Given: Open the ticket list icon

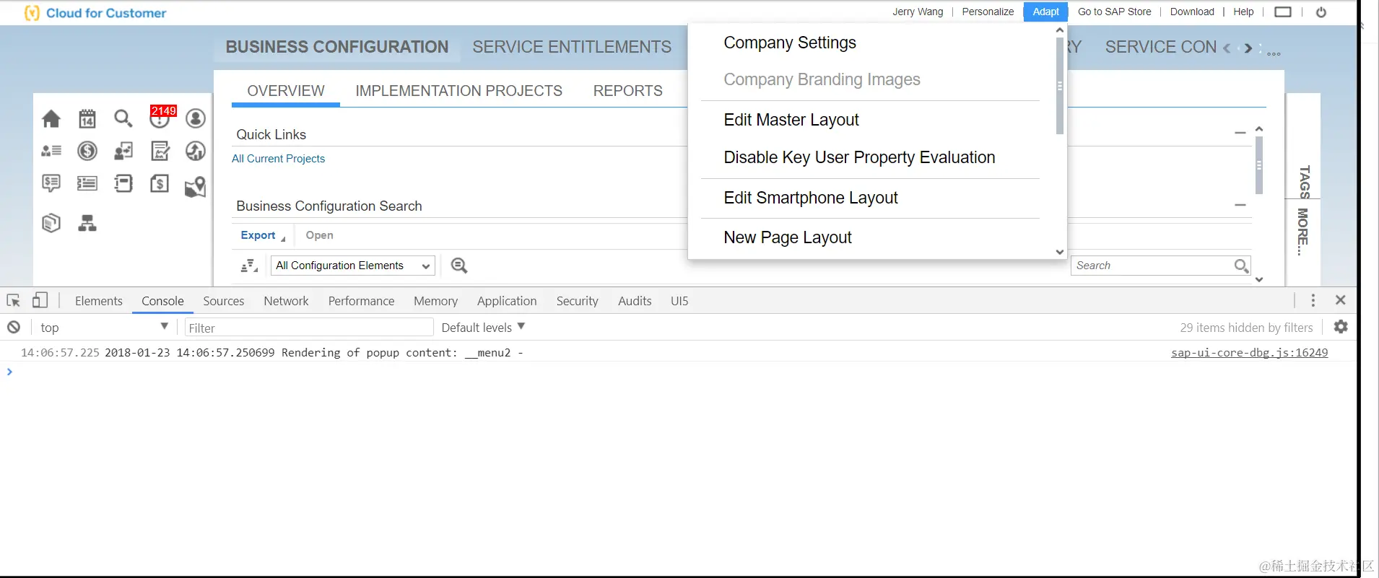Looking at the screenshot, I should pyautogui.click(x=87, y=183).
